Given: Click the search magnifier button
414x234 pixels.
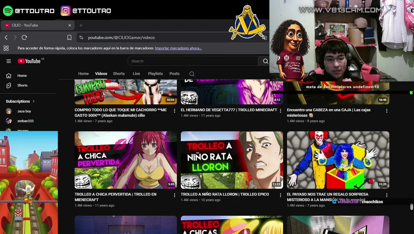Looking at the screenshot, I should [x=265, y=61].
